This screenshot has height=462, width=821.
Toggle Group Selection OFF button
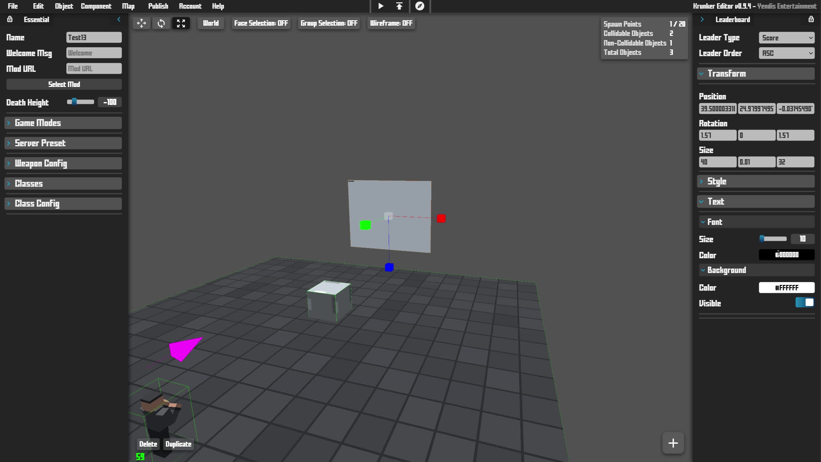(x=329, y=23)
